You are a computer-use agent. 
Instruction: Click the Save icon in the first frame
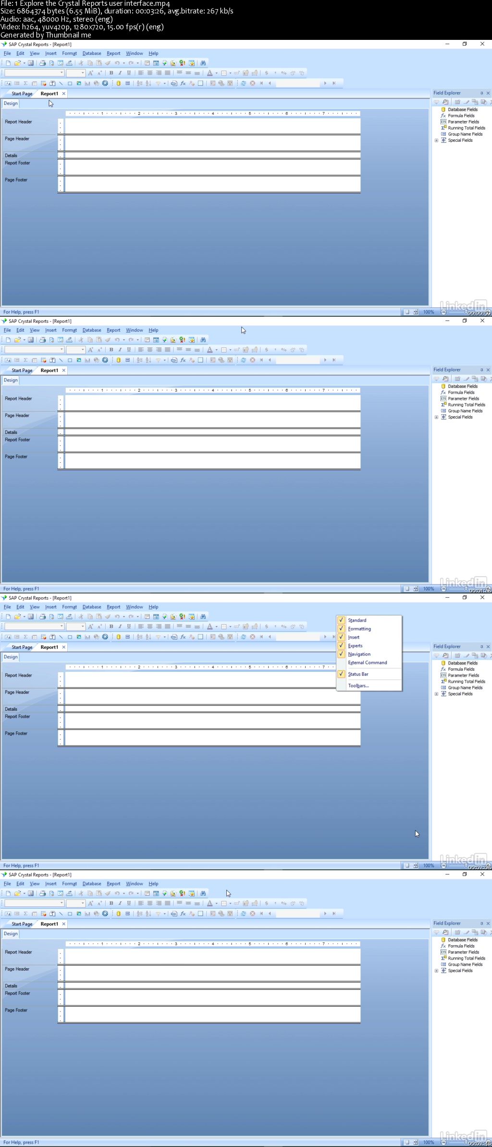point(31,63)
